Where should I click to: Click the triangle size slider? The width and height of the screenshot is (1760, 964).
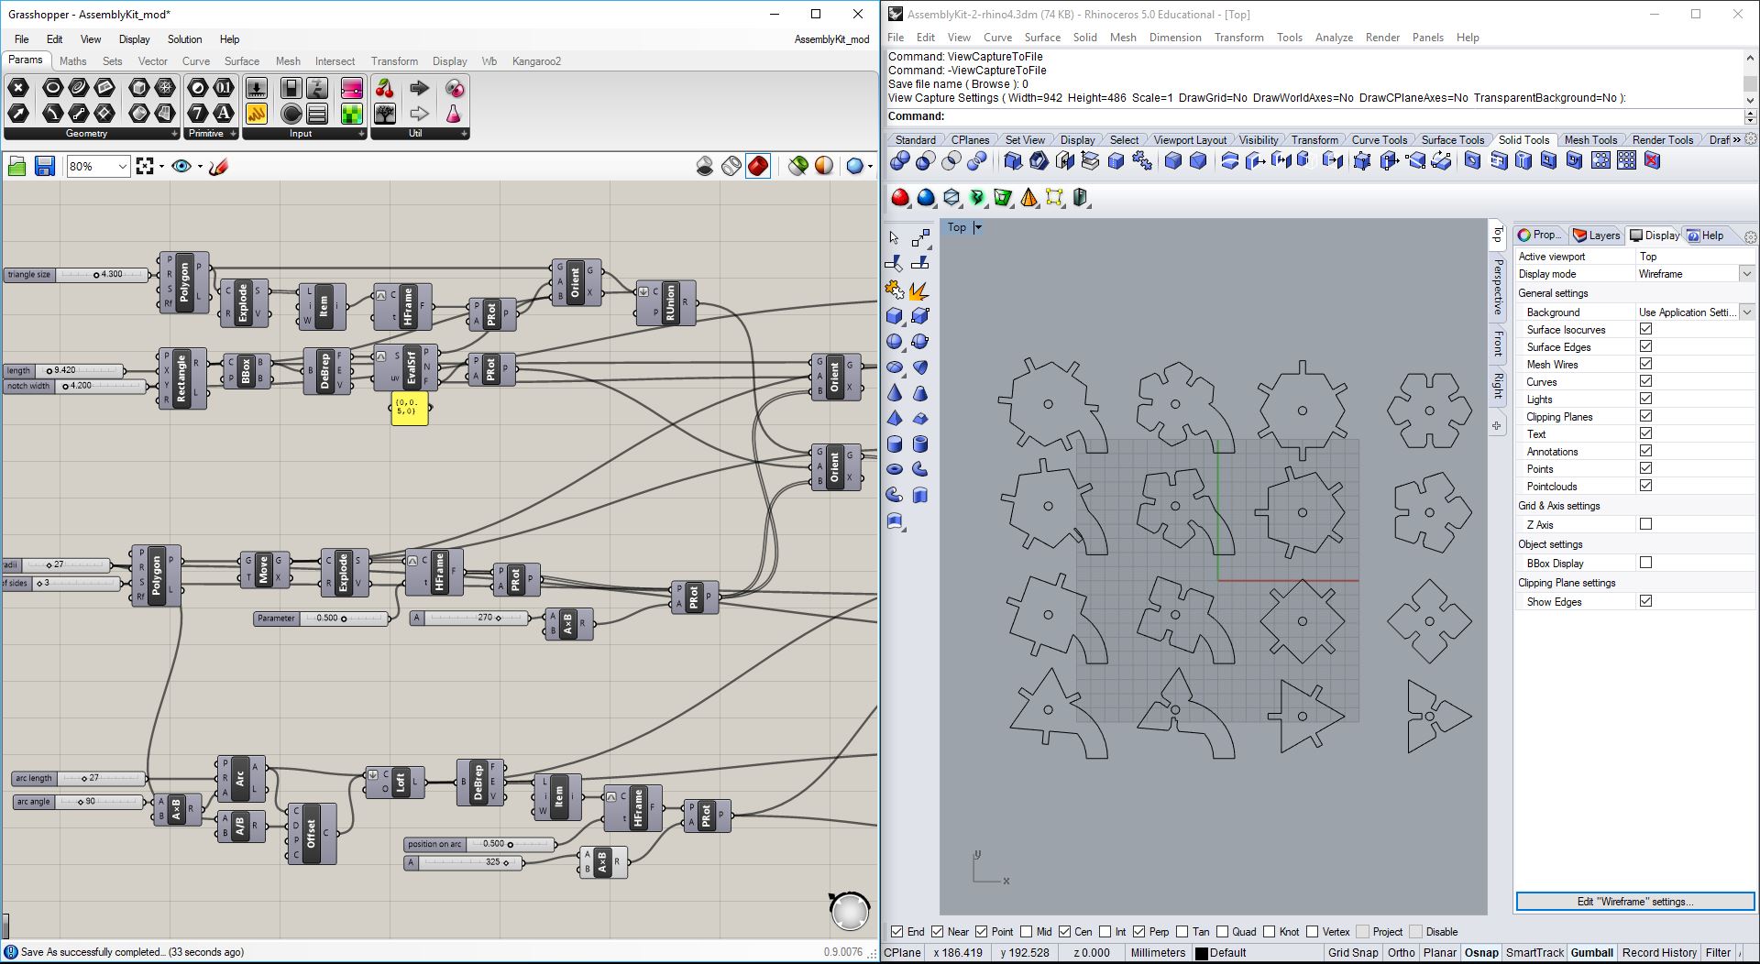pyautogui.click(x=101, y=274)
